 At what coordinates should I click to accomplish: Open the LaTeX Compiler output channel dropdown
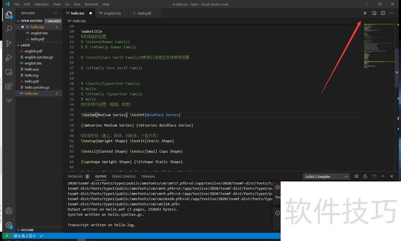[x=326, y=176]
